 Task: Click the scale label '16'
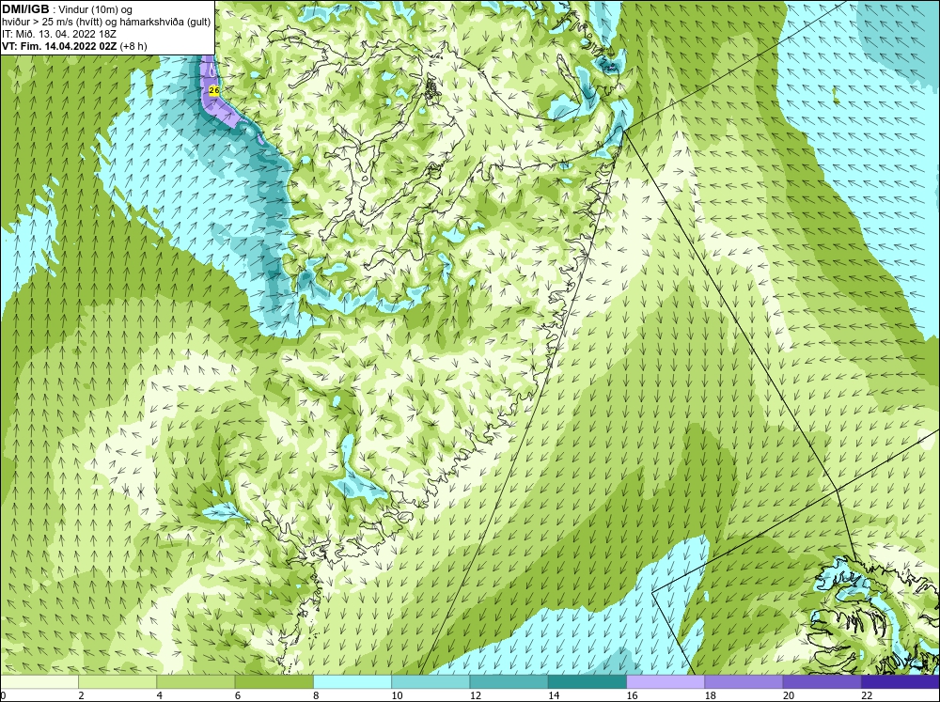(632, 695)
